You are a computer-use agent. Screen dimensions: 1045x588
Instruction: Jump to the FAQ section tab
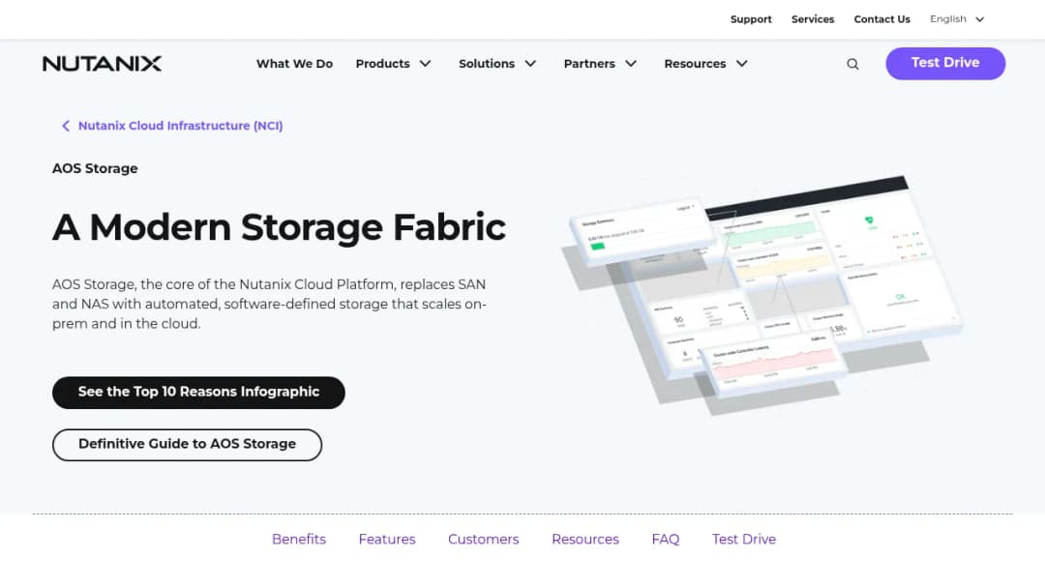tap(666, 540)
